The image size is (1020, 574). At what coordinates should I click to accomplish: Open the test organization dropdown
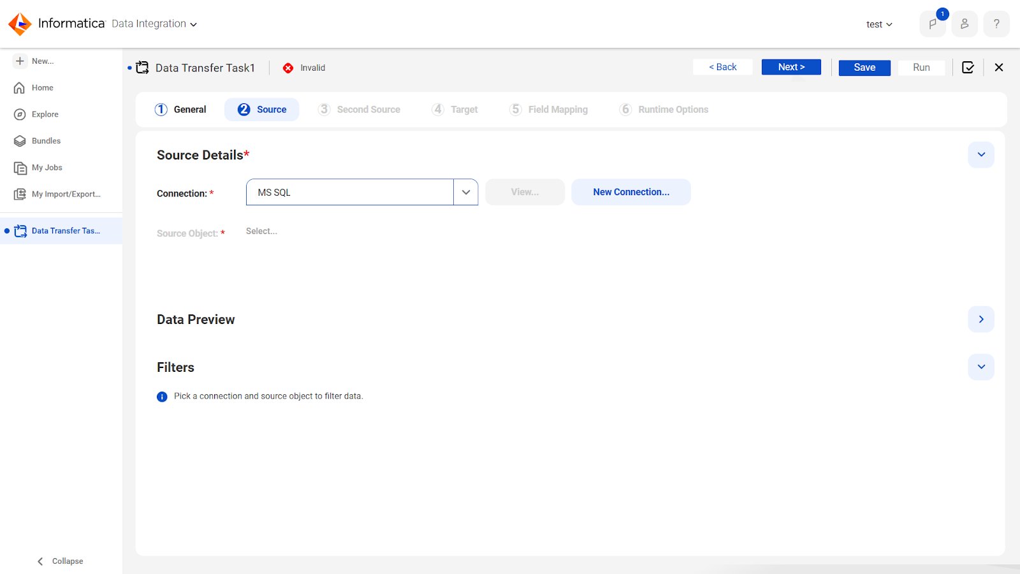click(879, 24)
